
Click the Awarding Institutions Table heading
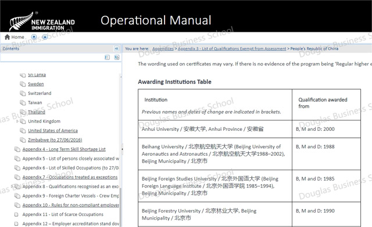[x=174, y=82]
